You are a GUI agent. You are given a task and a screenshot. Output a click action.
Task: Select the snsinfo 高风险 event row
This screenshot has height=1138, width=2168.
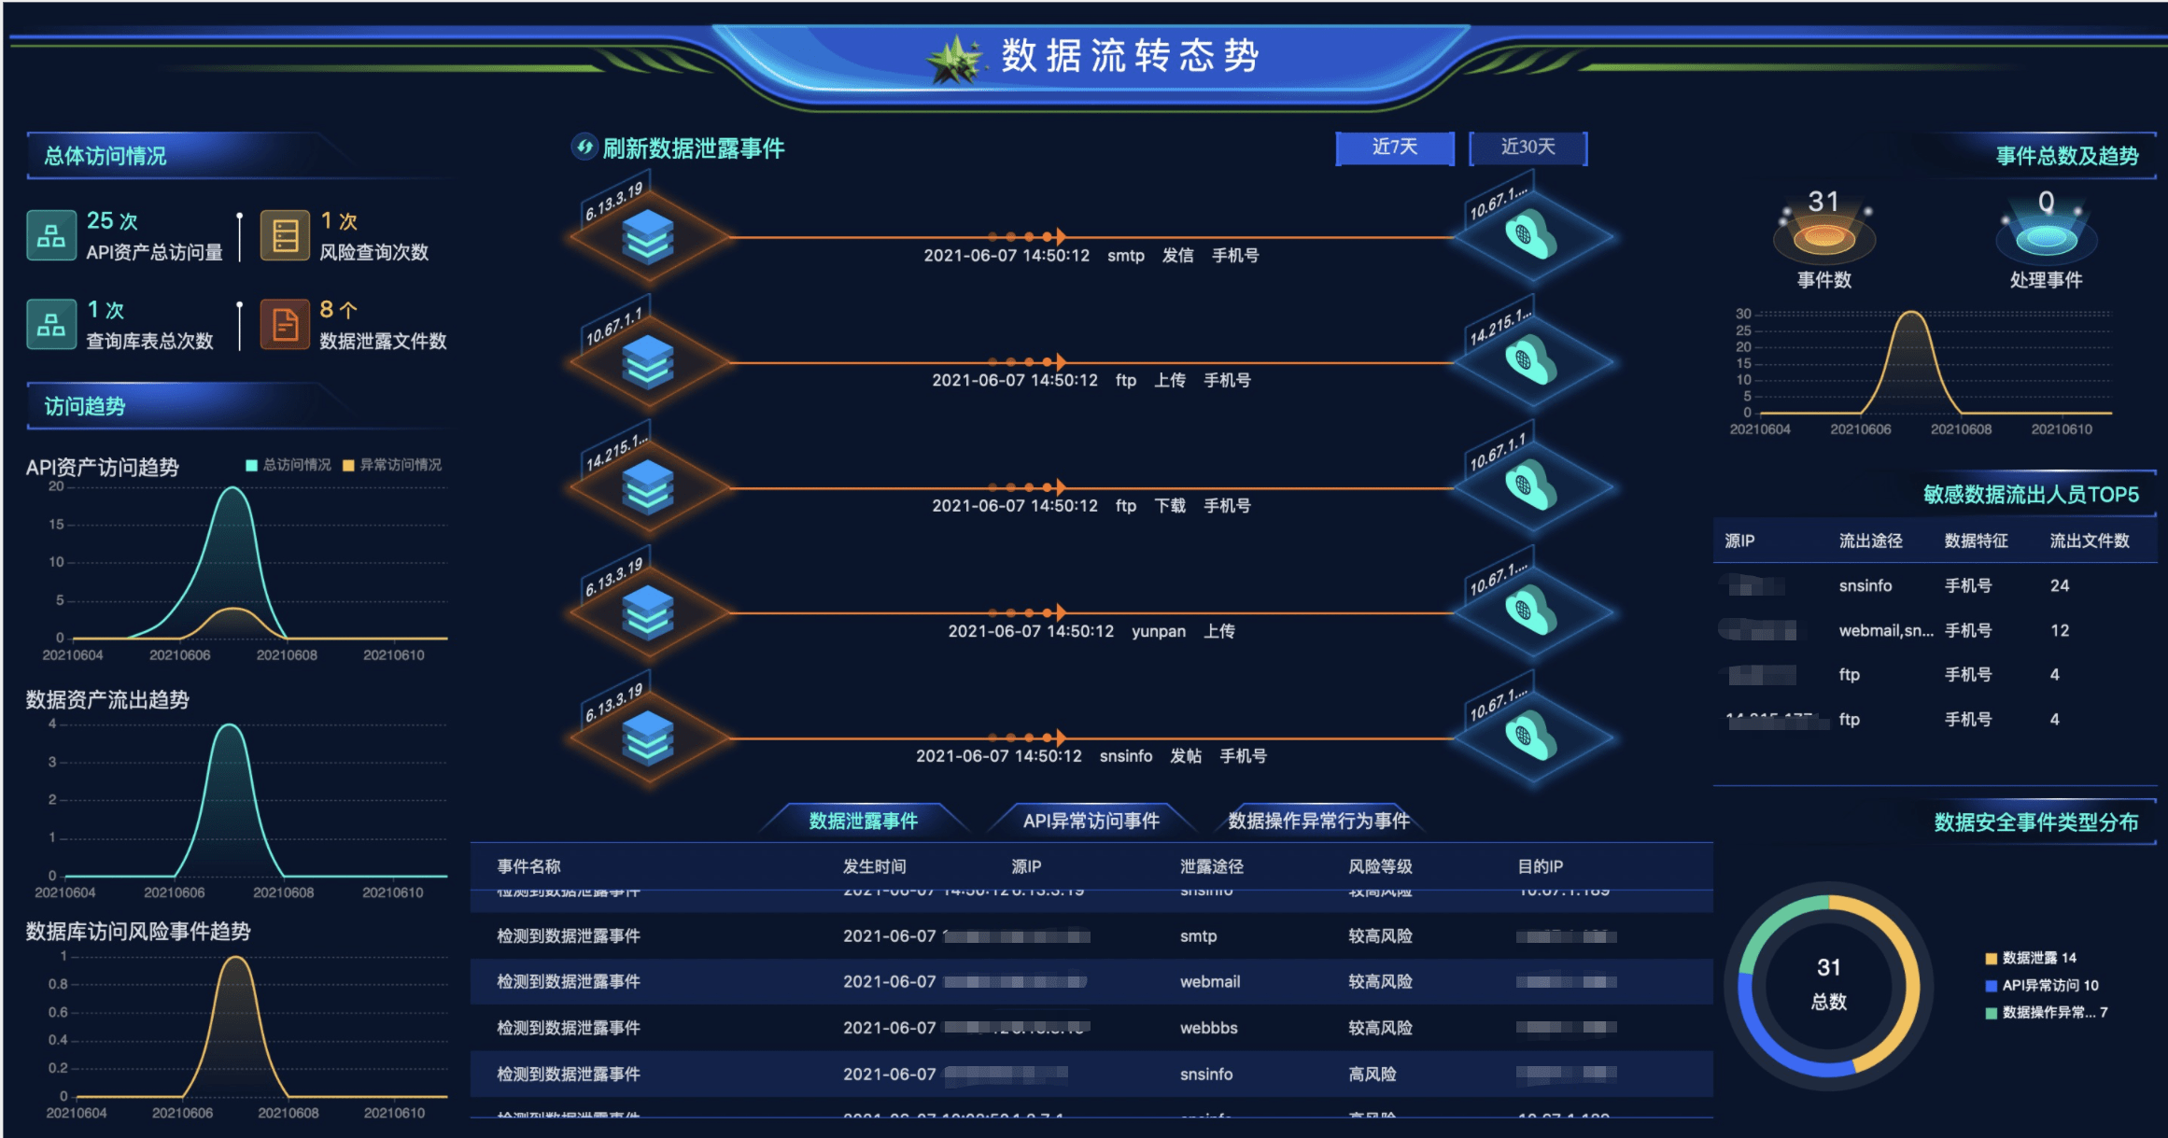[x=1091, y=1075]
